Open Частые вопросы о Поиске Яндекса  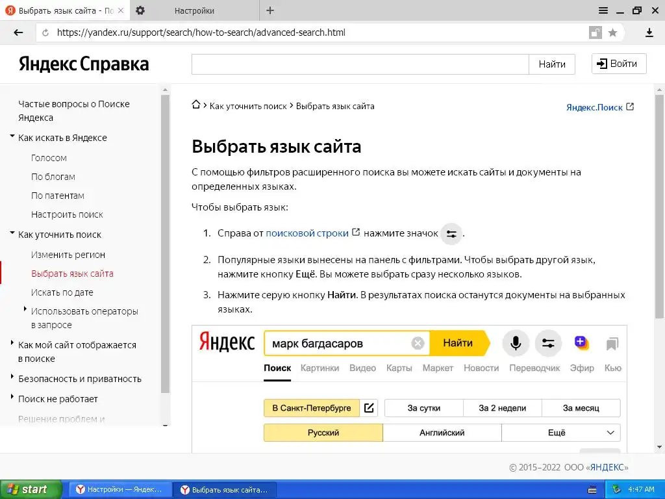tap(74, 110)
